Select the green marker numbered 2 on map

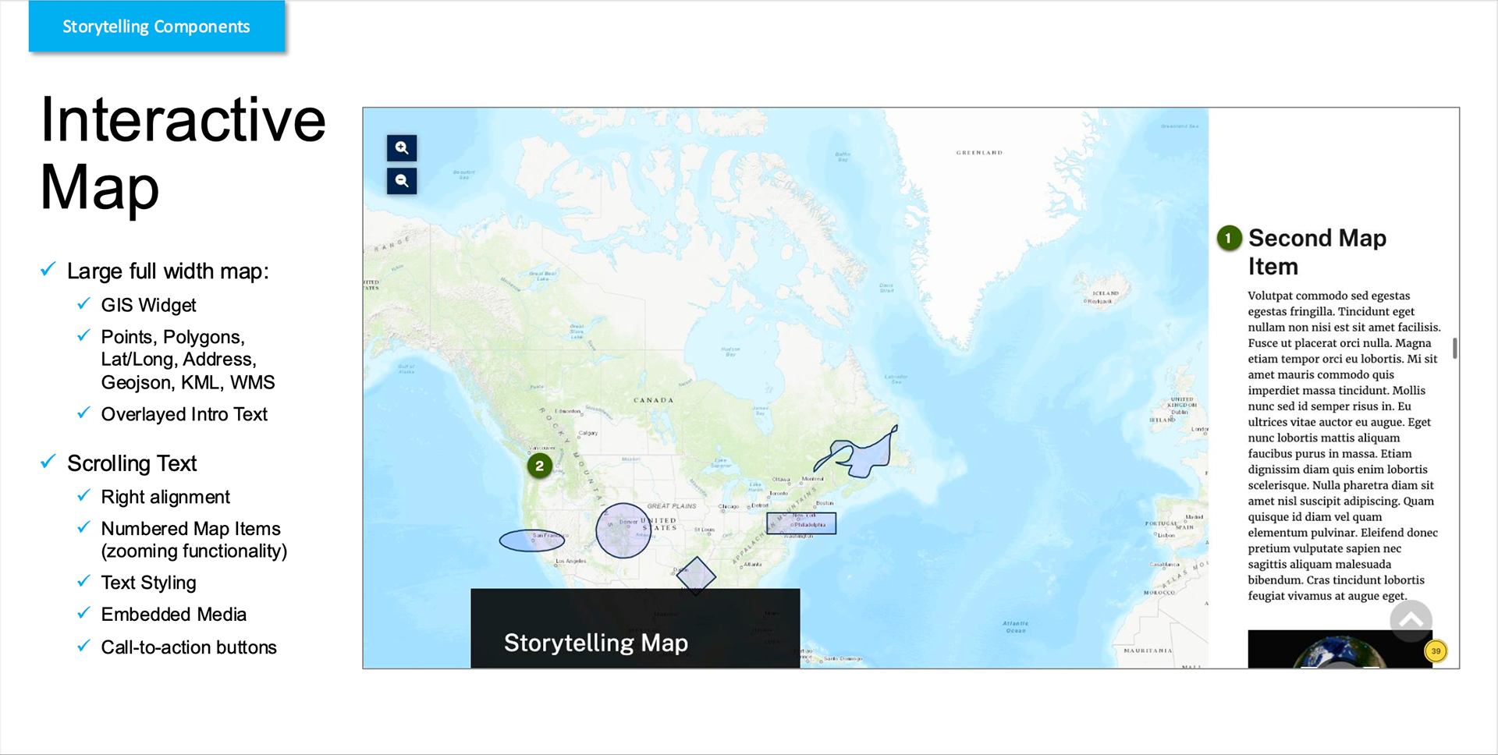click(539, 466)
